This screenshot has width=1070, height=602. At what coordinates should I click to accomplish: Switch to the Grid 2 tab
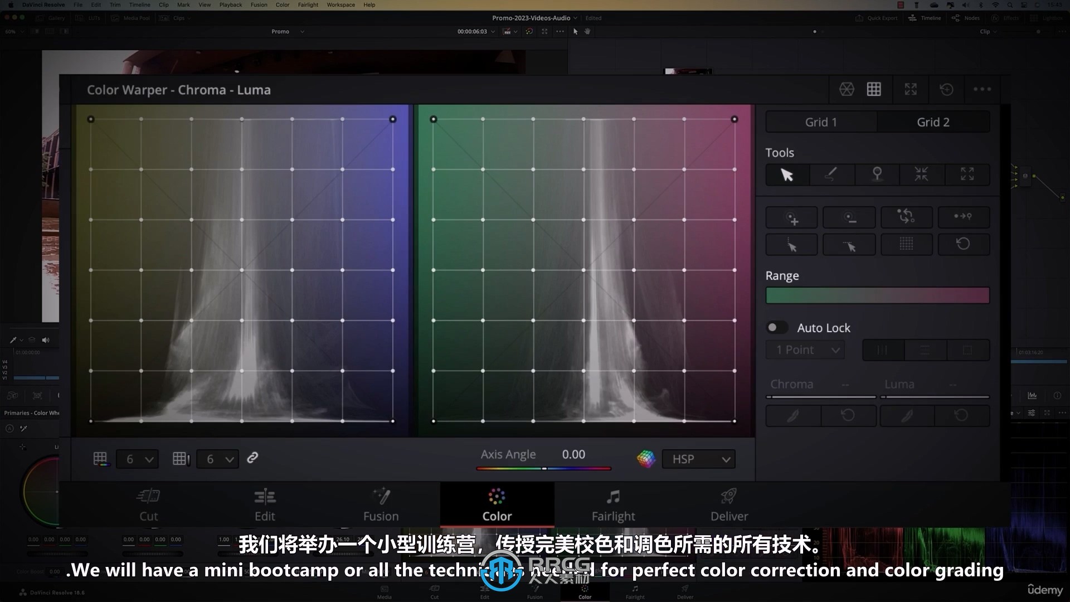point(933,122)
